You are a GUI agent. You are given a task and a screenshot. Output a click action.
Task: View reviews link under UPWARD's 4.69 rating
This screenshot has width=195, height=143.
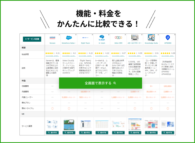click(168, 56)
